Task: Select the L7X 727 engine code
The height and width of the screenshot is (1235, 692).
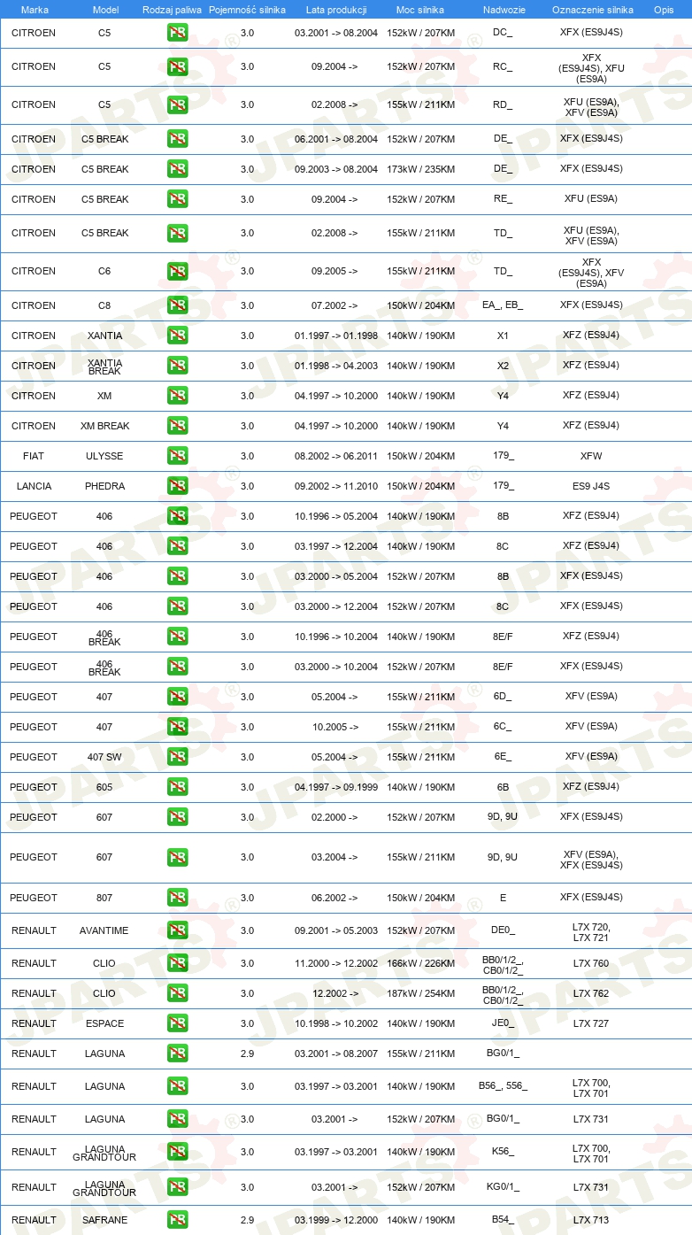Action: (x=591, y=1023)
